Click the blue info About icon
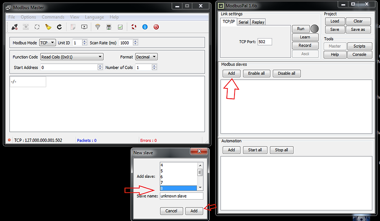Viewport: 380px width, 221px height. click(x=145, y=27)
